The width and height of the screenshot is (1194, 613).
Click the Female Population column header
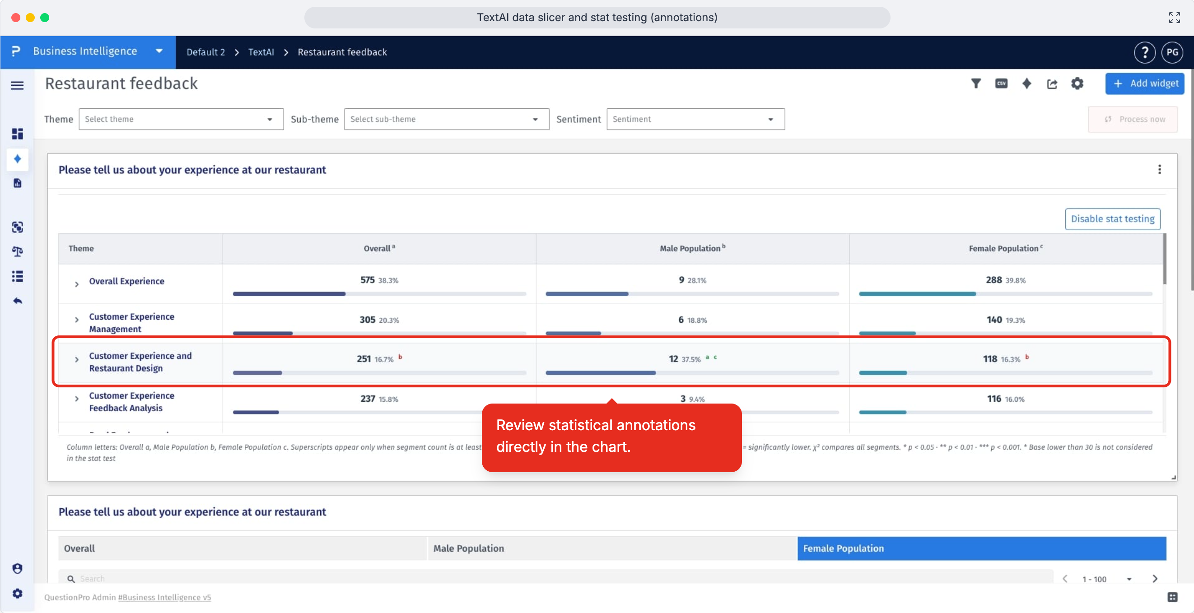1005,248
